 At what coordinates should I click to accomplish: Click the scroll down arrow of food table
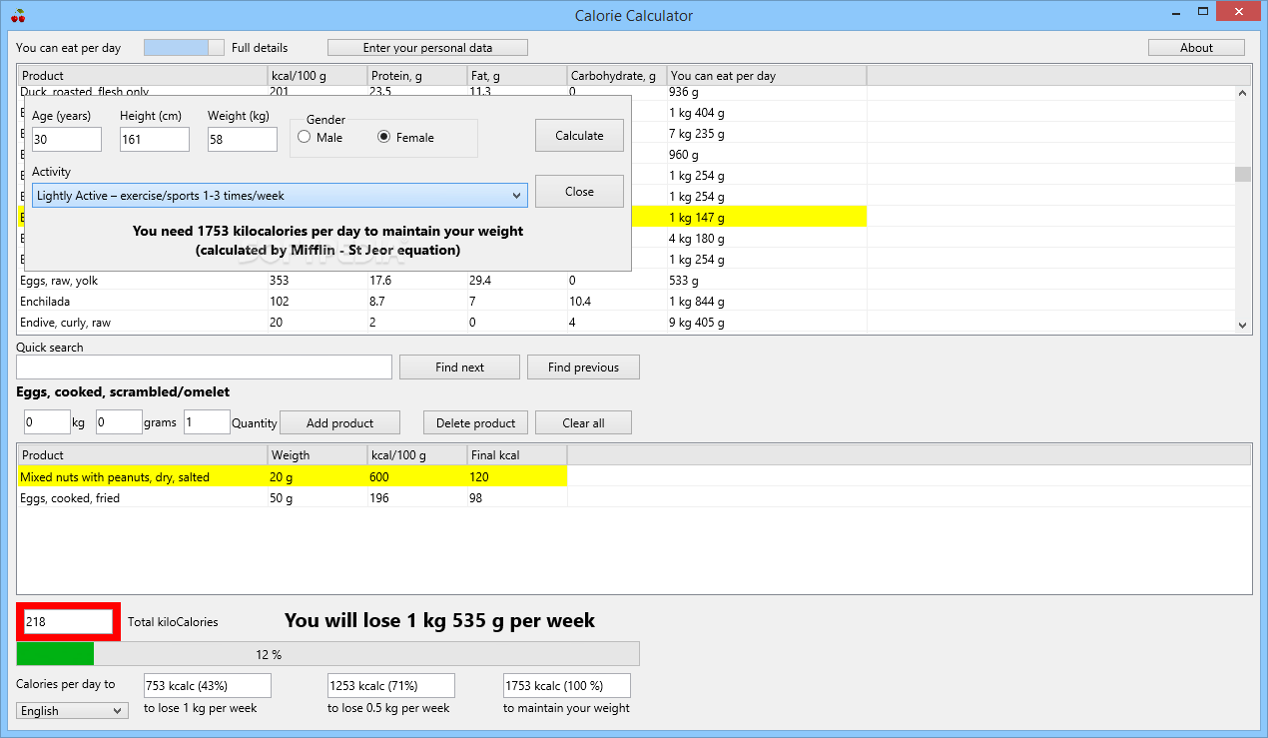(1243, 325)
